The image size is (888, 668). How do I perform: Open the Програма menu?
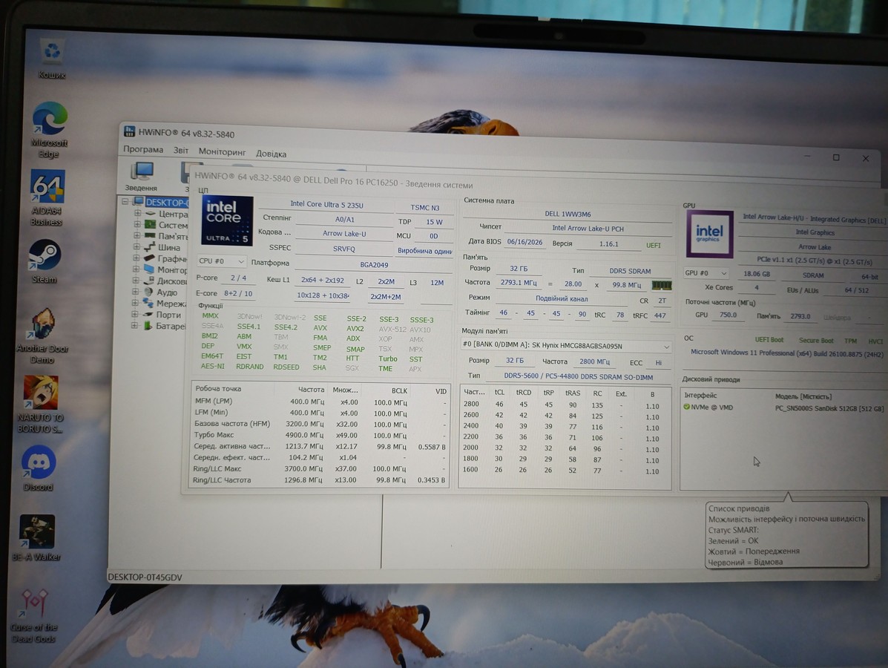click(x=143, y=150)
